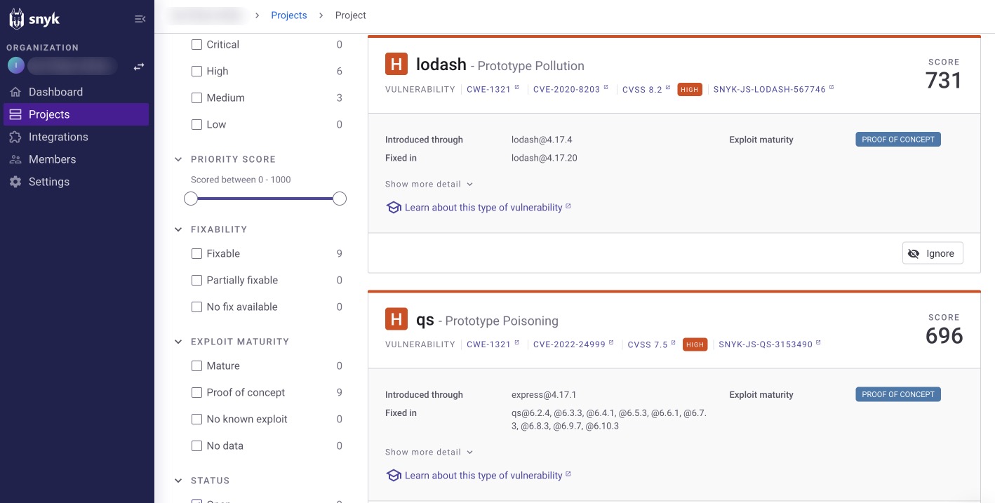Viewport: 995px width, 503px height.
Task: Click the right priority score slider handle
Action: [340, 199]
